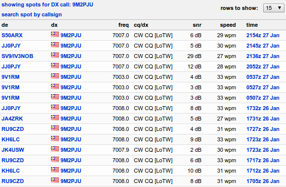
Task: Click Malaysia flag in 0527z 27 Jan row
Action: tap(55, 86)
